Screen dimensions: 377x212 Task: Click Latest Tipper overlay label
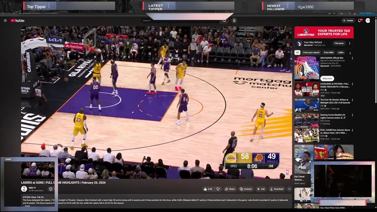156,7
